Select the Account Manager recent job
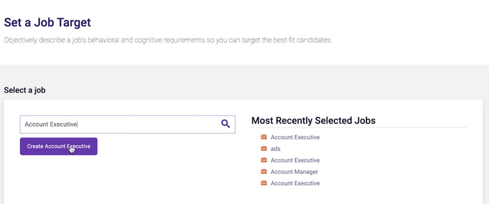This screenshot has height=204, width=489. [294, 172]
